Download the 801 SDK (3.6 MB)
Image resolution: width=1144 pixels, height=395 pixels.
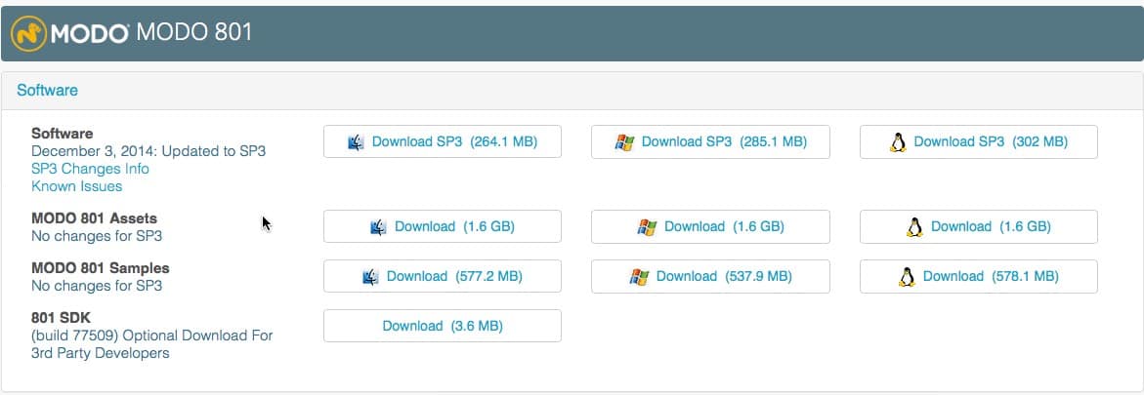pos(443,326)
